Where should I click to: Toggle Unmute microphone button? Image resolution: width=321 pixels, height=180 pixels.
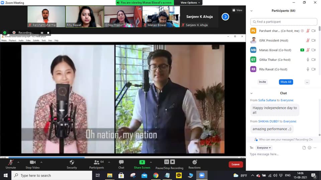coord(11,162)
